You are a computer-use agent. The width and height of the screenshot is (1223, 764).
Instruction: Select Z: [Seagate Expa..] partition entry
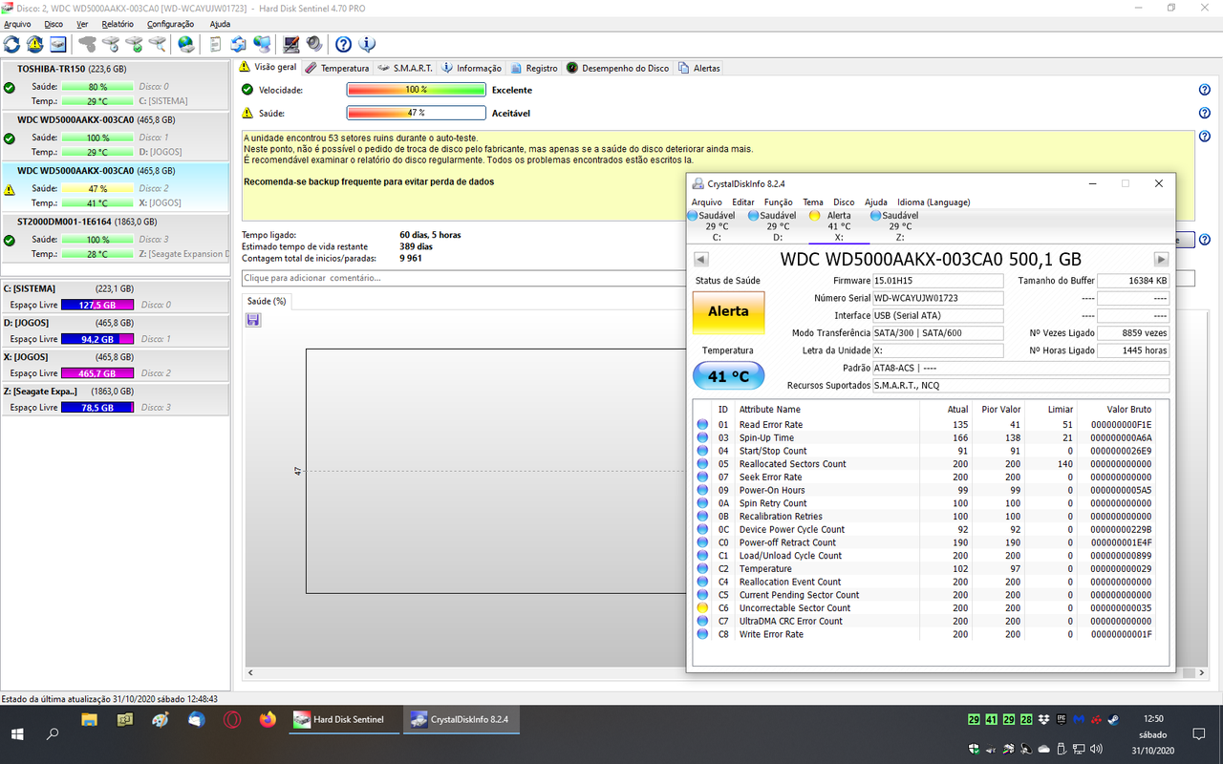(116, 399)
